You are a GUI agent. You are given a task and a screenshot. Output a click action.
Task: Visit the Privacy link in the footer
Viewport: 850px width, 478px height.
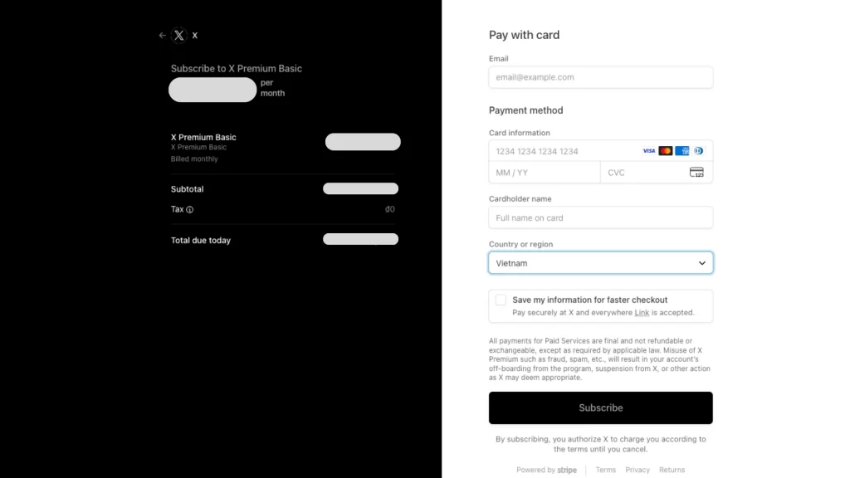point(637,470)
